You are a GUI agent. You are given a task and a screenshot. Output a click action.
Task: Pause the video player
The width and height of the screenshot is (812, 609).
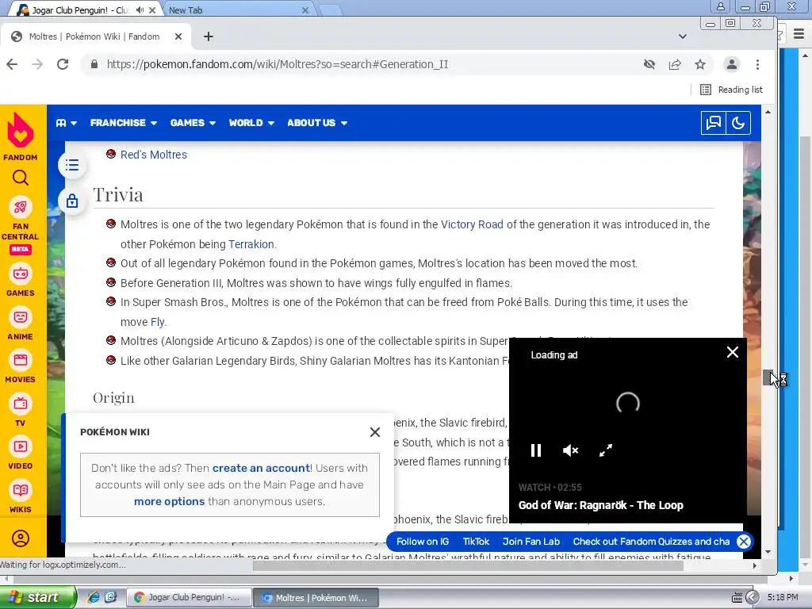pyautogui.click(x=536, y=450)
